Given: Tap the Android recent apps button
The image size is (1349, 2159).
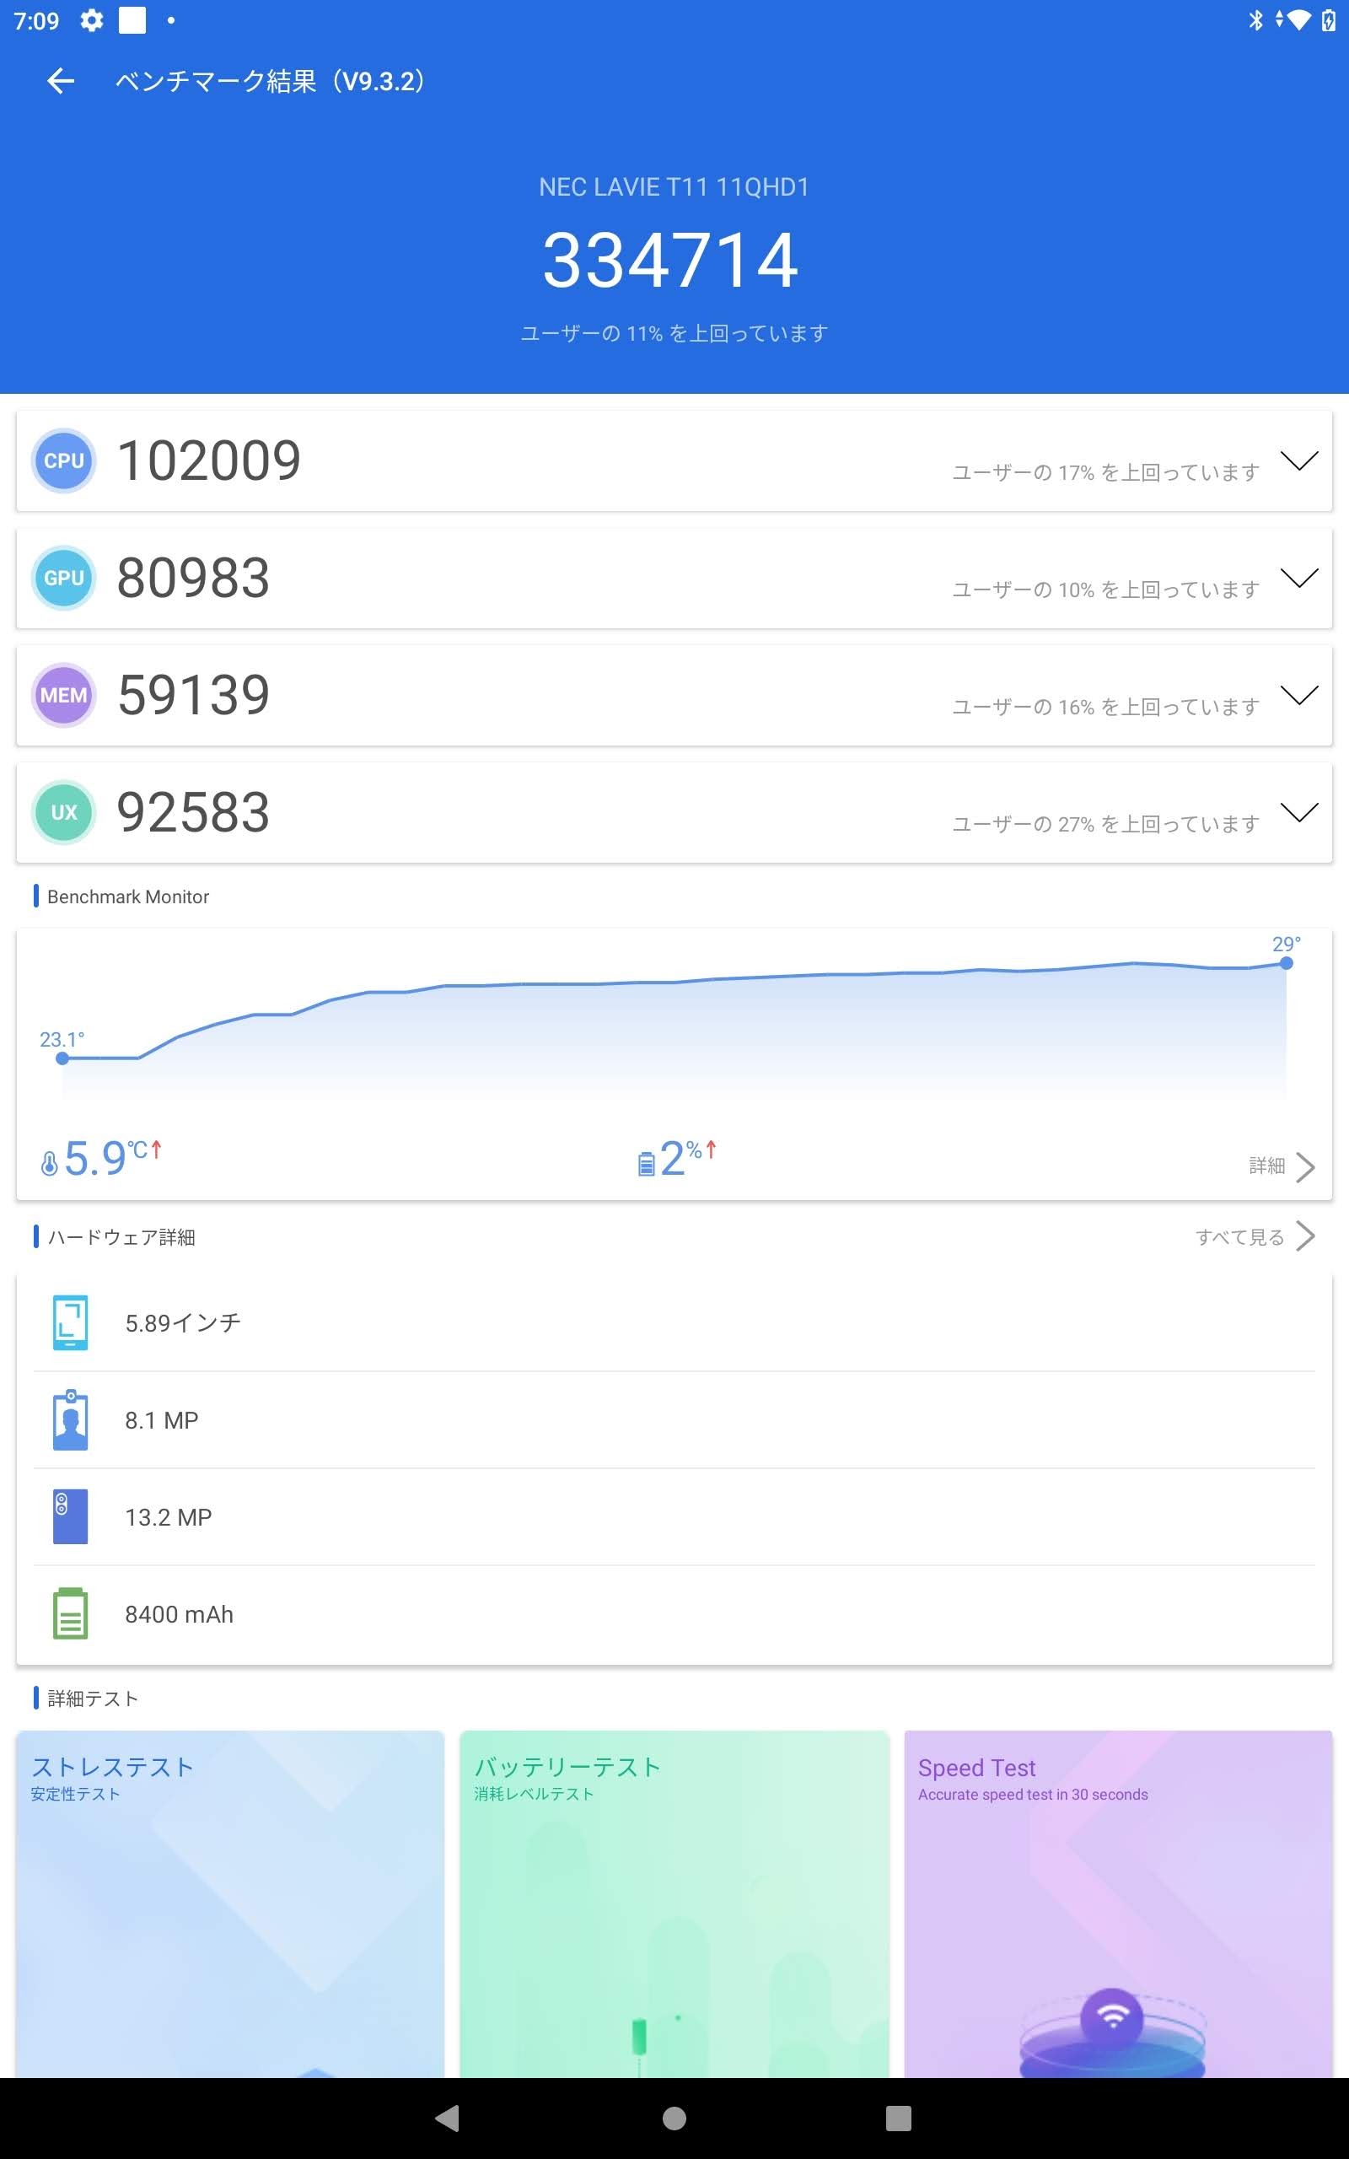Looking at the screenshot, I should [x=899, y=2118].
